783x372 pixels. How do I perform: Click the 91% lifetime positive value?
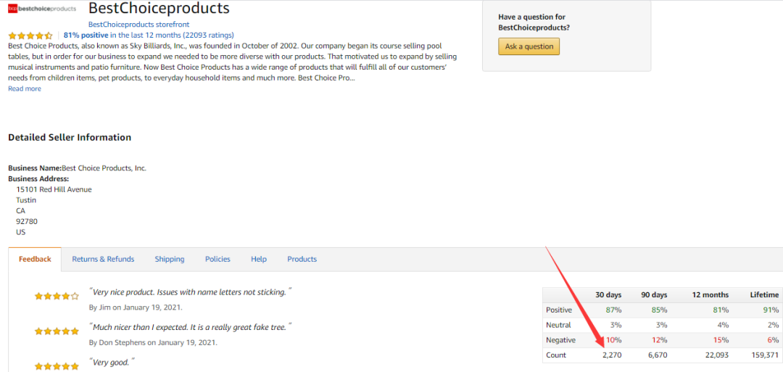(771, 310)
